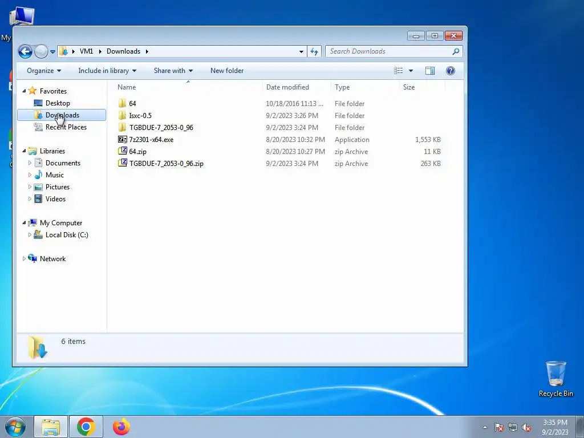Select the Music library icon
584x438 pixels.
click(x=38, y=175)
